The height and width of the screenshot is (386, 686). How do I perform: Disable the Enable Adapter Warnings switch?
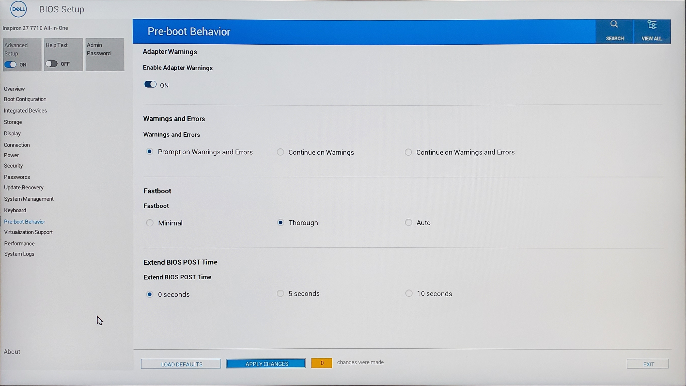tap(150, 85)
